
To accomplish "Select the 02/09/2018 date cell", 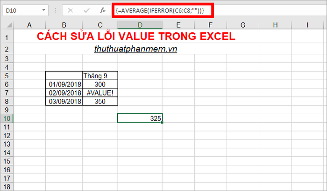I will pos(64,93).
